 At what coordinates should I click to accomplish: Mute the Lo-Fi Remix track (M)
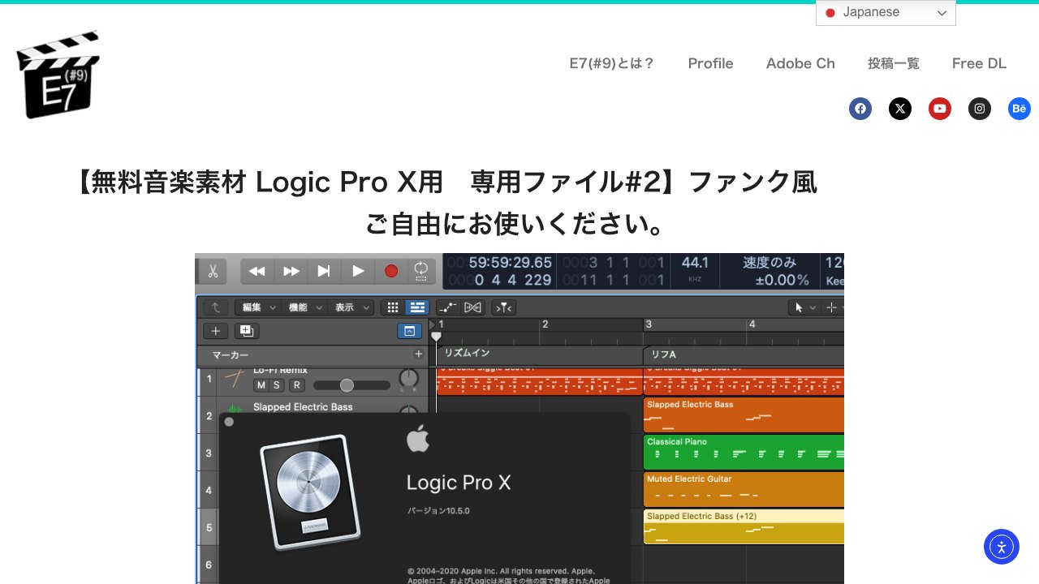[x=261, y=385]
